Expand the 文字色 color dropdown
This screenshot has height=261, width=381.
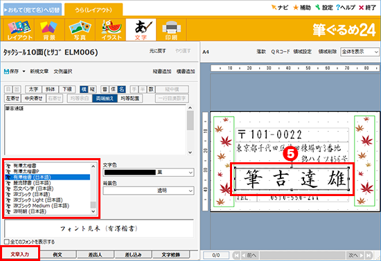point(190,173)
